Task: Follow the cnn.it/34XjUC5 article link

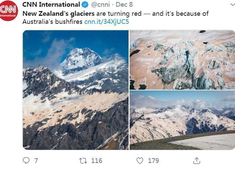Action: tap(106, 22)
